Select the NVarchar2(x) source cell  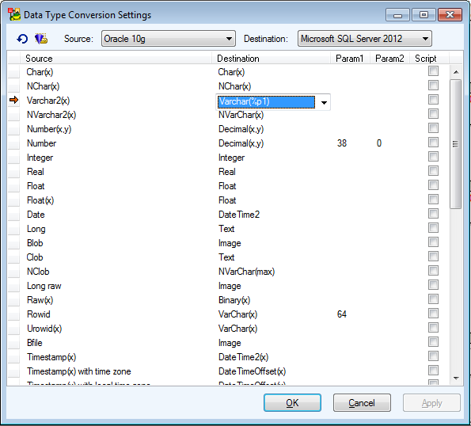click(51, 115)
